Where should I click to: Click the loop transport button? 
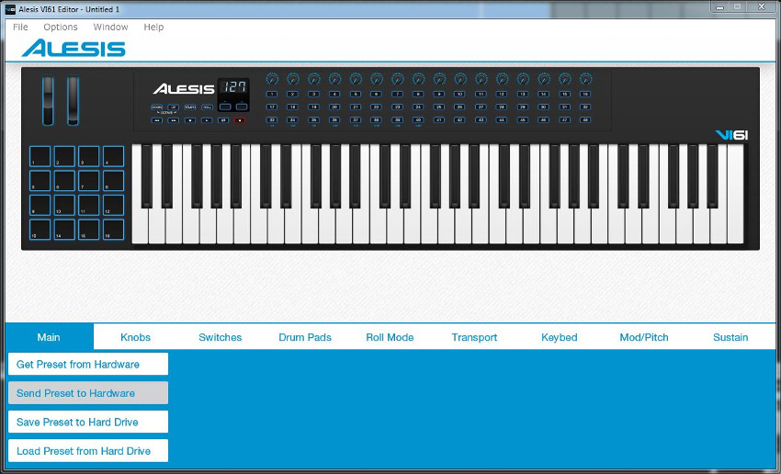223,120
